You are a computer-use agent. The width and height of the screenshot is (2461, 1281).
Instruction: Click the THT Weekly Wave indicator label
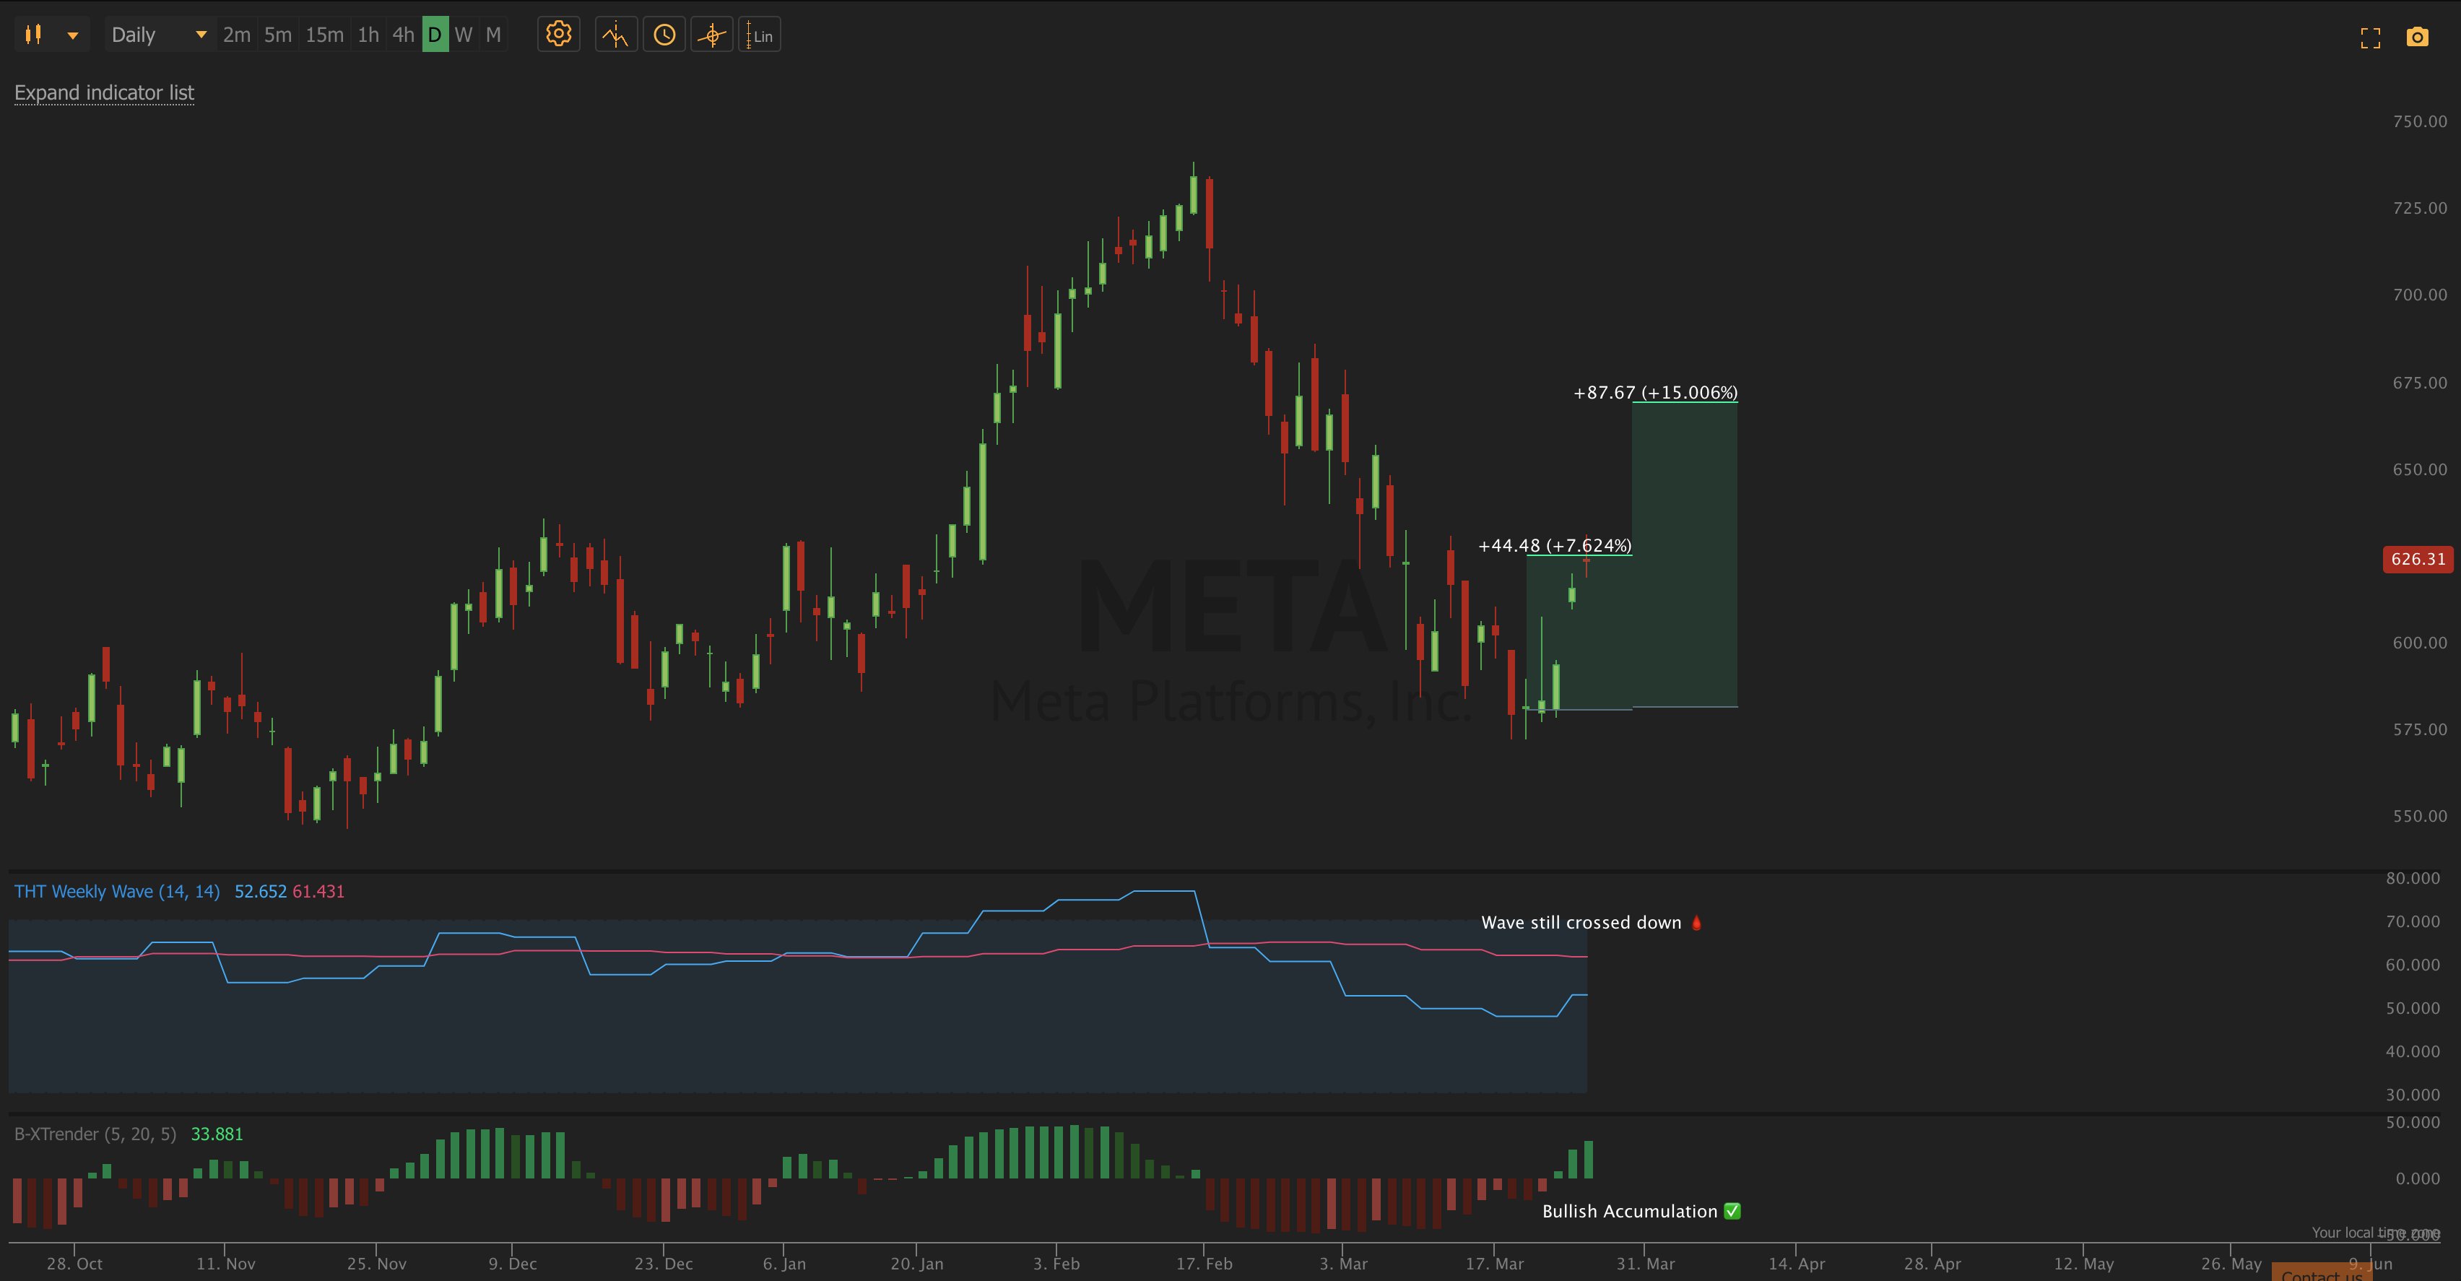coord(116,891)
